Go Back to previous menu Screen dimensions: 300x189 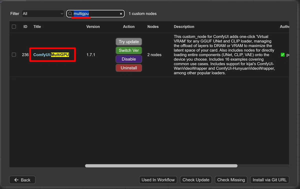22,180
